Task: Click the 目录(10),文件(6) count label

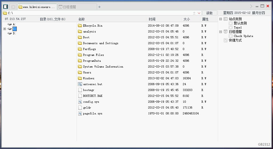Action: [x=53, y=19]
